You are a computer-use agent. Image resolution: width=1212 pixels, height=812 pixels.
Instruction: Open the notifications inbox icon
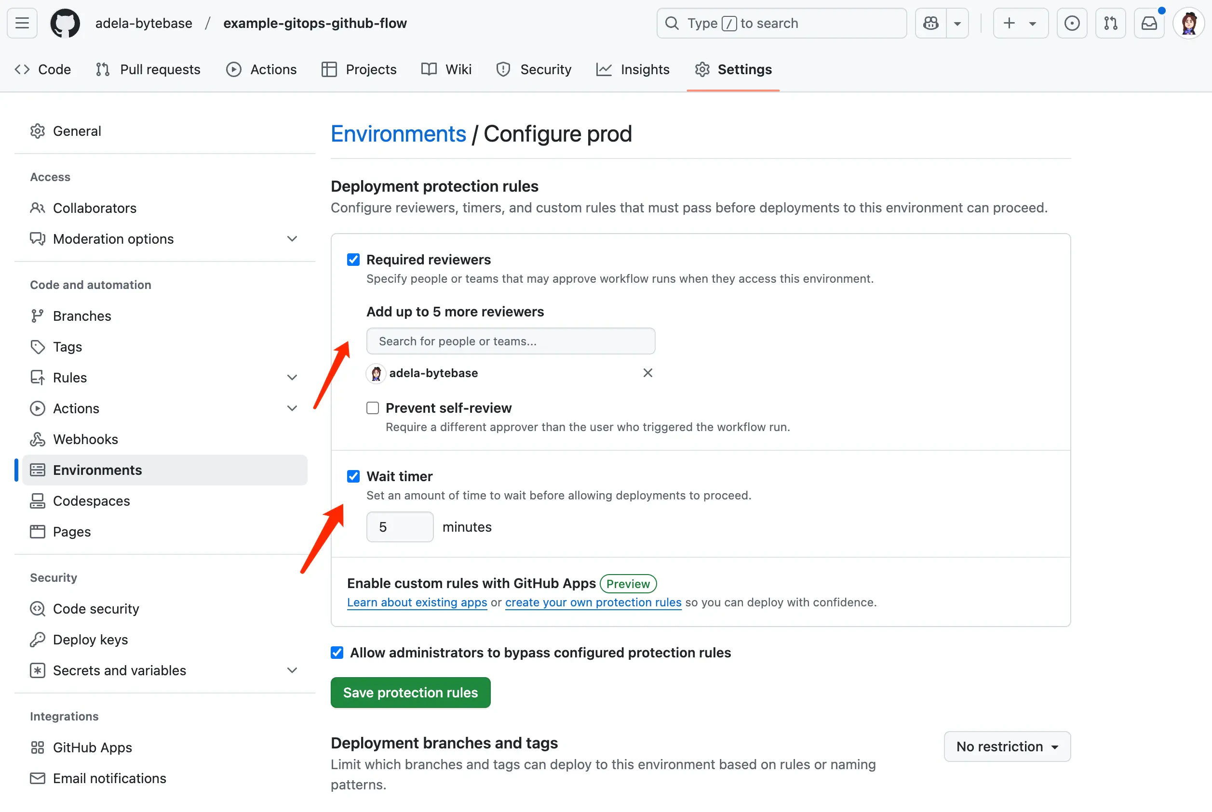pyautogui.click(x=1149, y=23)
